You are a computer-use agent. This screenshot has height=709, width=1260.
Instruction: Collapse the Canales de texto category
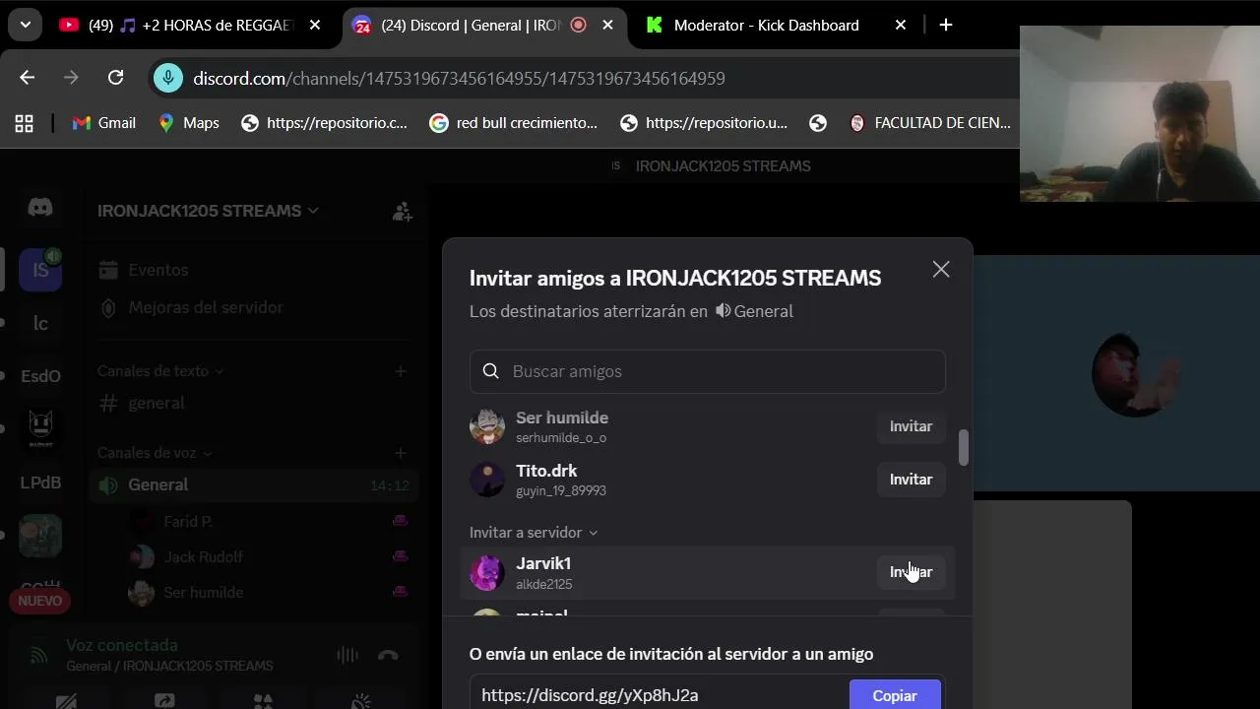(160, 371)
